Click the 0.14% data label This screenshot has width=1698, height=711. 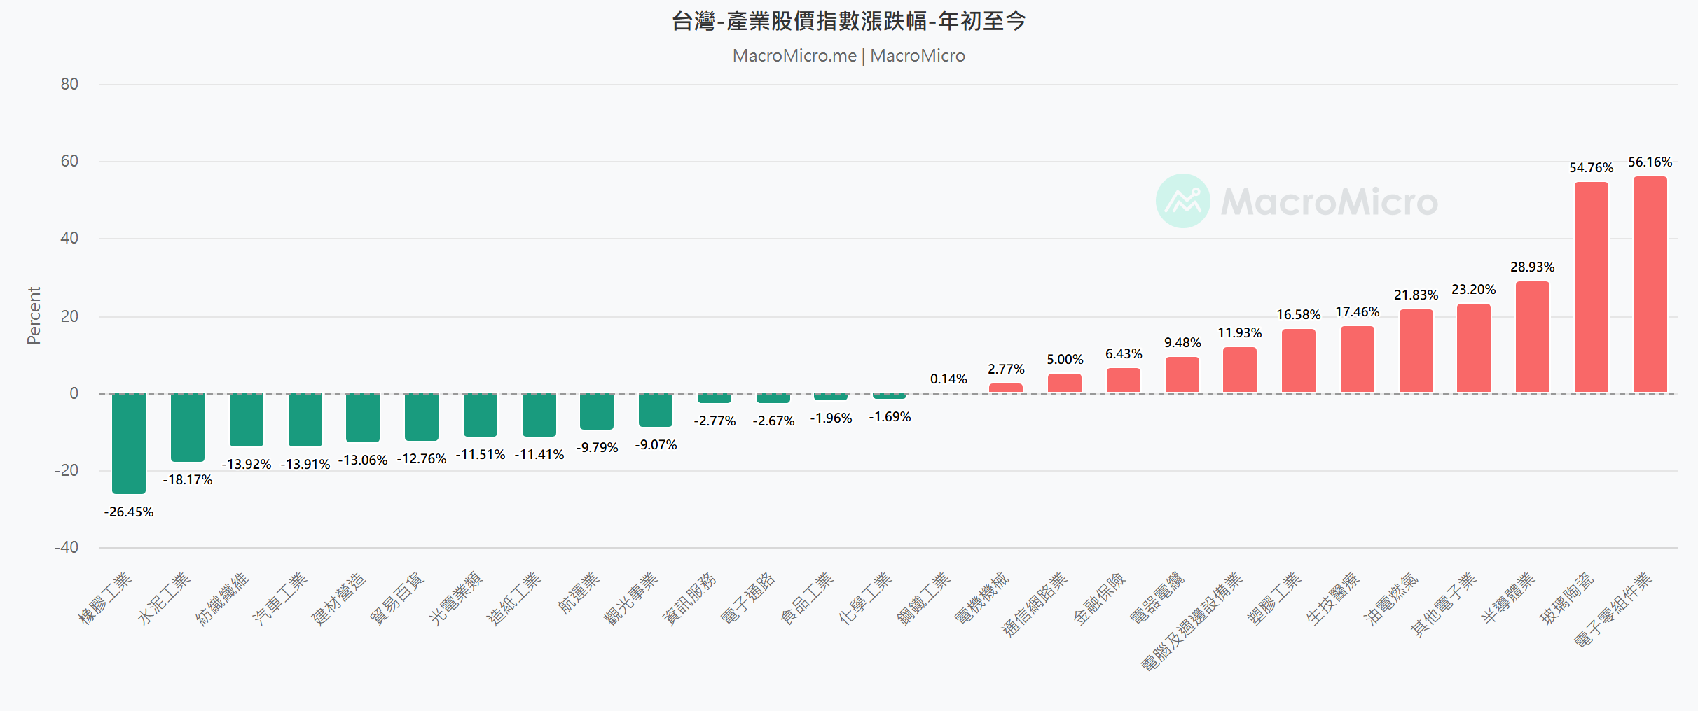pos(948,379)
